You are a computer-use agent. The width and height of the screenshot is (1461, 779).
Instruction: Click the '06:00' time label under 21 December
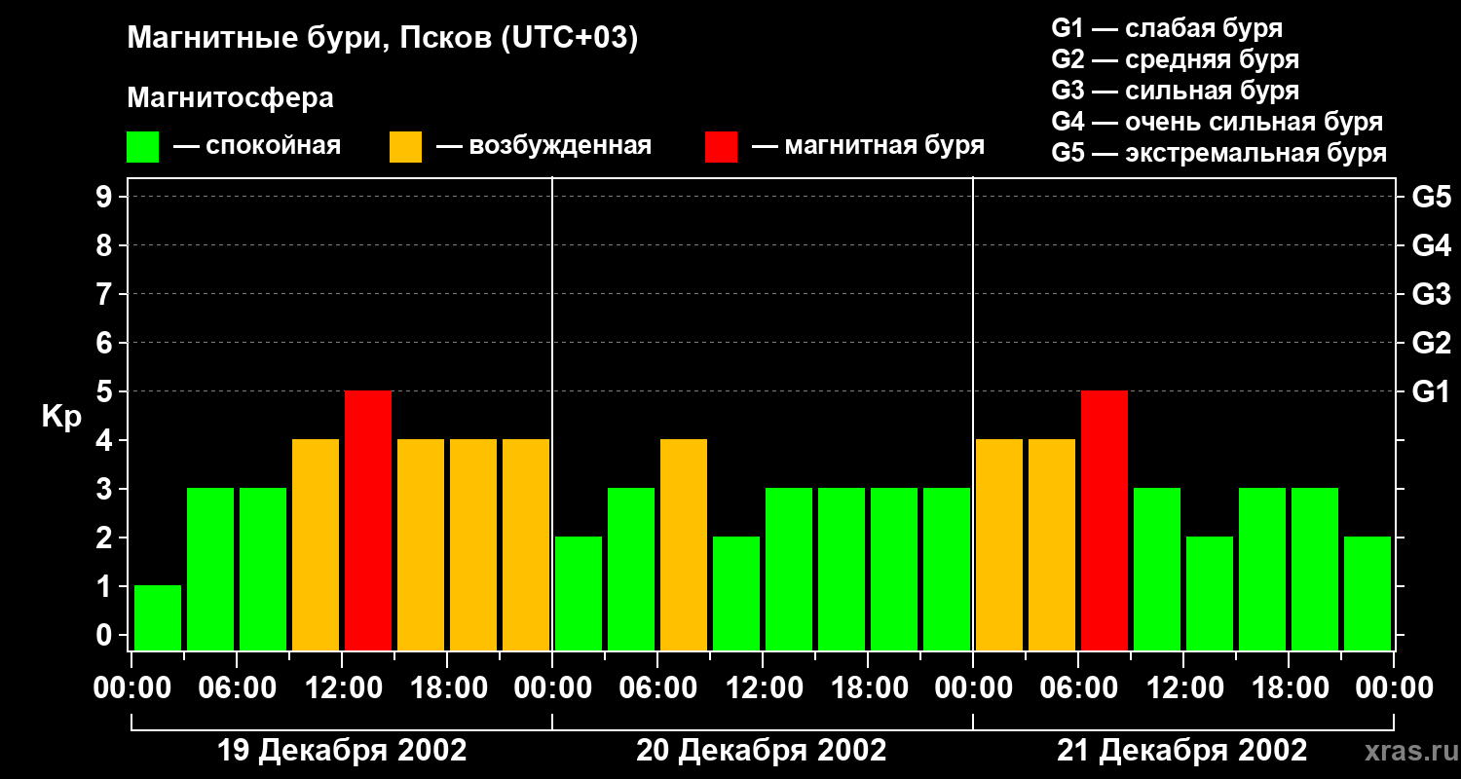(x=1077, y=688)
